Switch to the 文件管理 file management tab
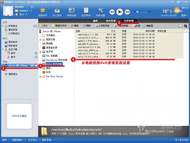Screen dimensions: 190x143 [129, 21]
